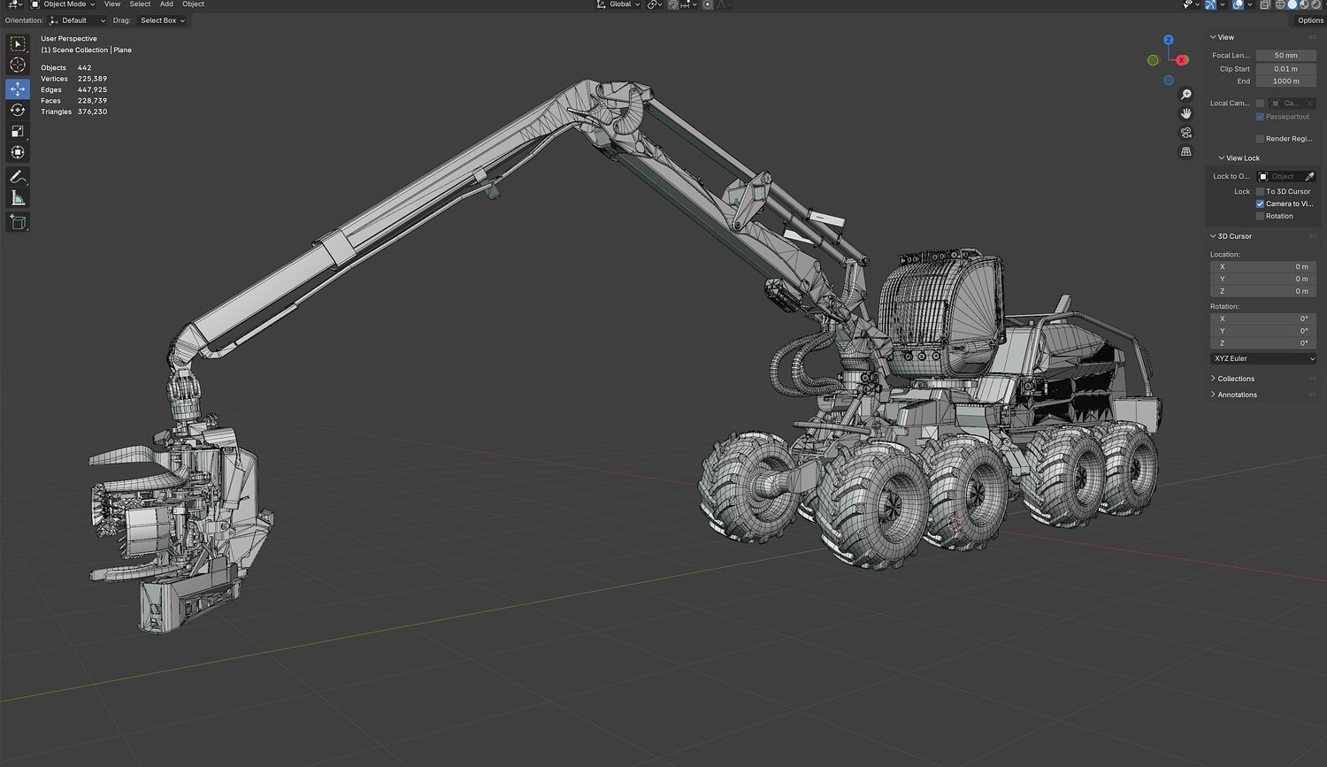1327x767 pixels.
Task: Toggle the Passepartout checkbox
Action: pyautogui.click(x=1260, y=117)
